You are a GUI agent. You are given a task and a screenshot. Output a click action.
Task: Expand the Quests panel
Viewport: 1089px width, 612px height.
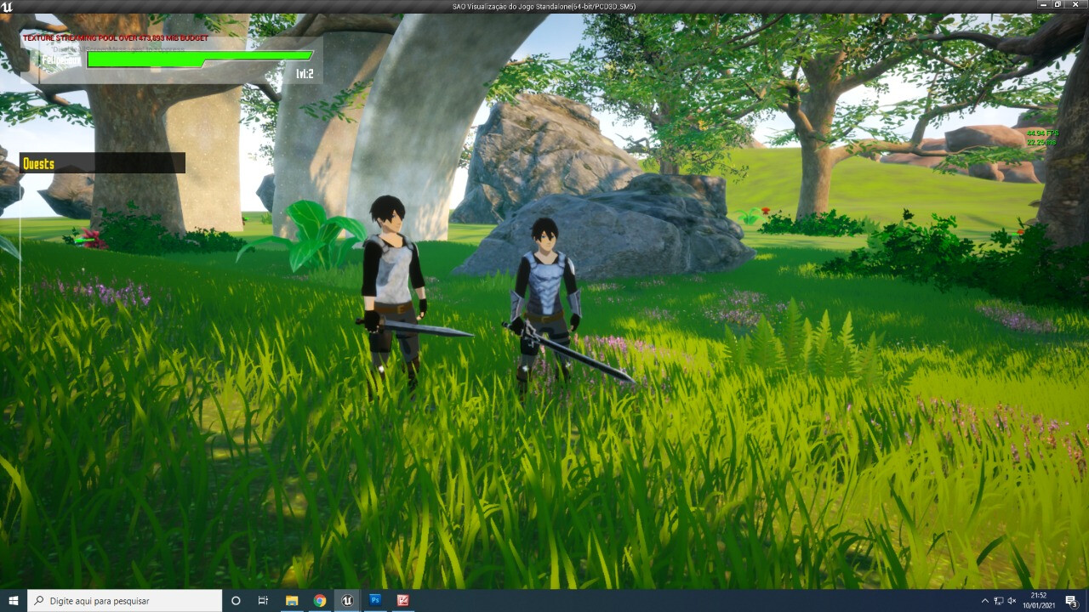pyautogui.click(x=100, y=163)
